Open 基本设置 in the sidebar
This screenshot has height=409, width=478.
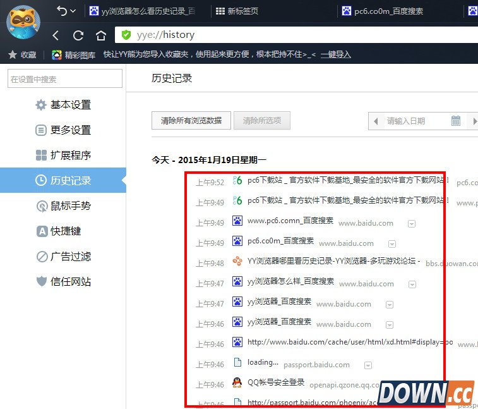(x=63, y=105)
